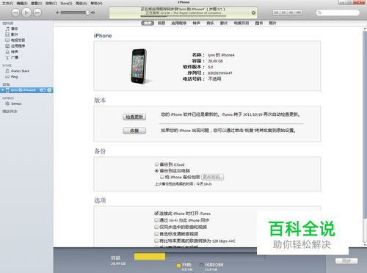This screenshot has width=367, height=273.
Task: Click the sync spinner icon beside iPhone4
Action: pyautogui.click(x=49, y=90)
